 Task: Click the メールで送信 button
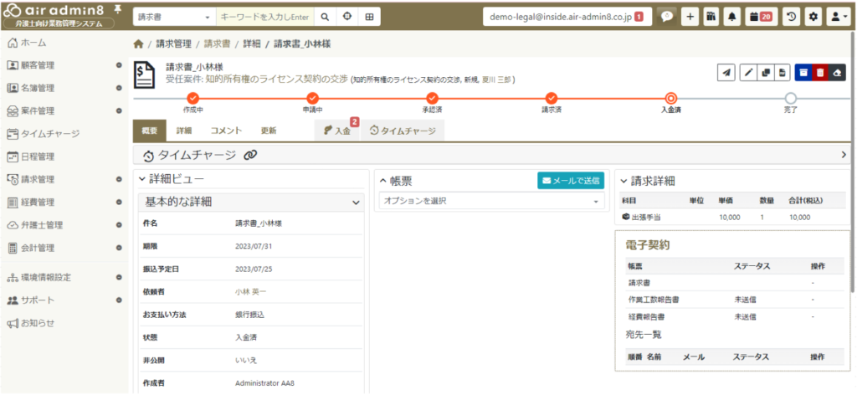571,180
